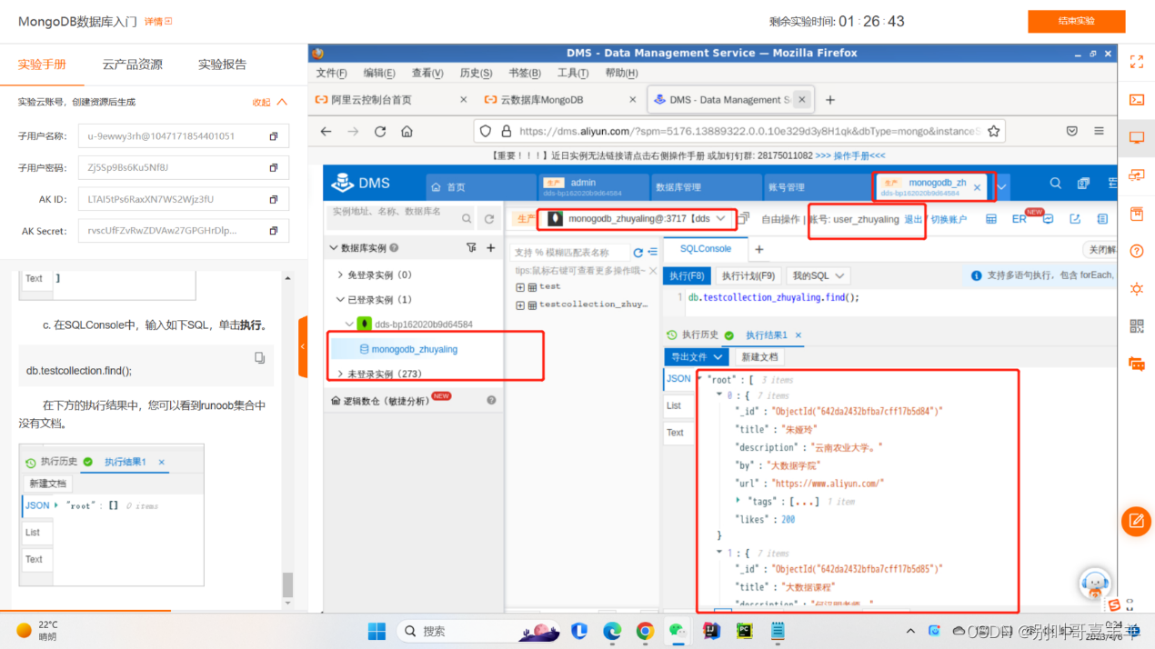Screen dimensions: 1155x649
Task: Open the DMS admin tab
Action: click(x=594, y=187)
